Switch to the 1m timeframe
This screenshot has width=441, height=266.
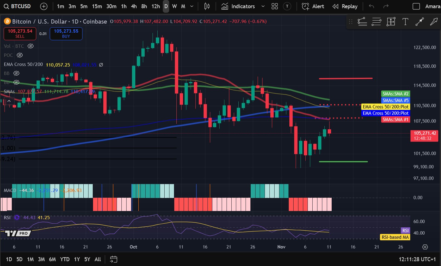pyautogui.click(x=60, y=6)
